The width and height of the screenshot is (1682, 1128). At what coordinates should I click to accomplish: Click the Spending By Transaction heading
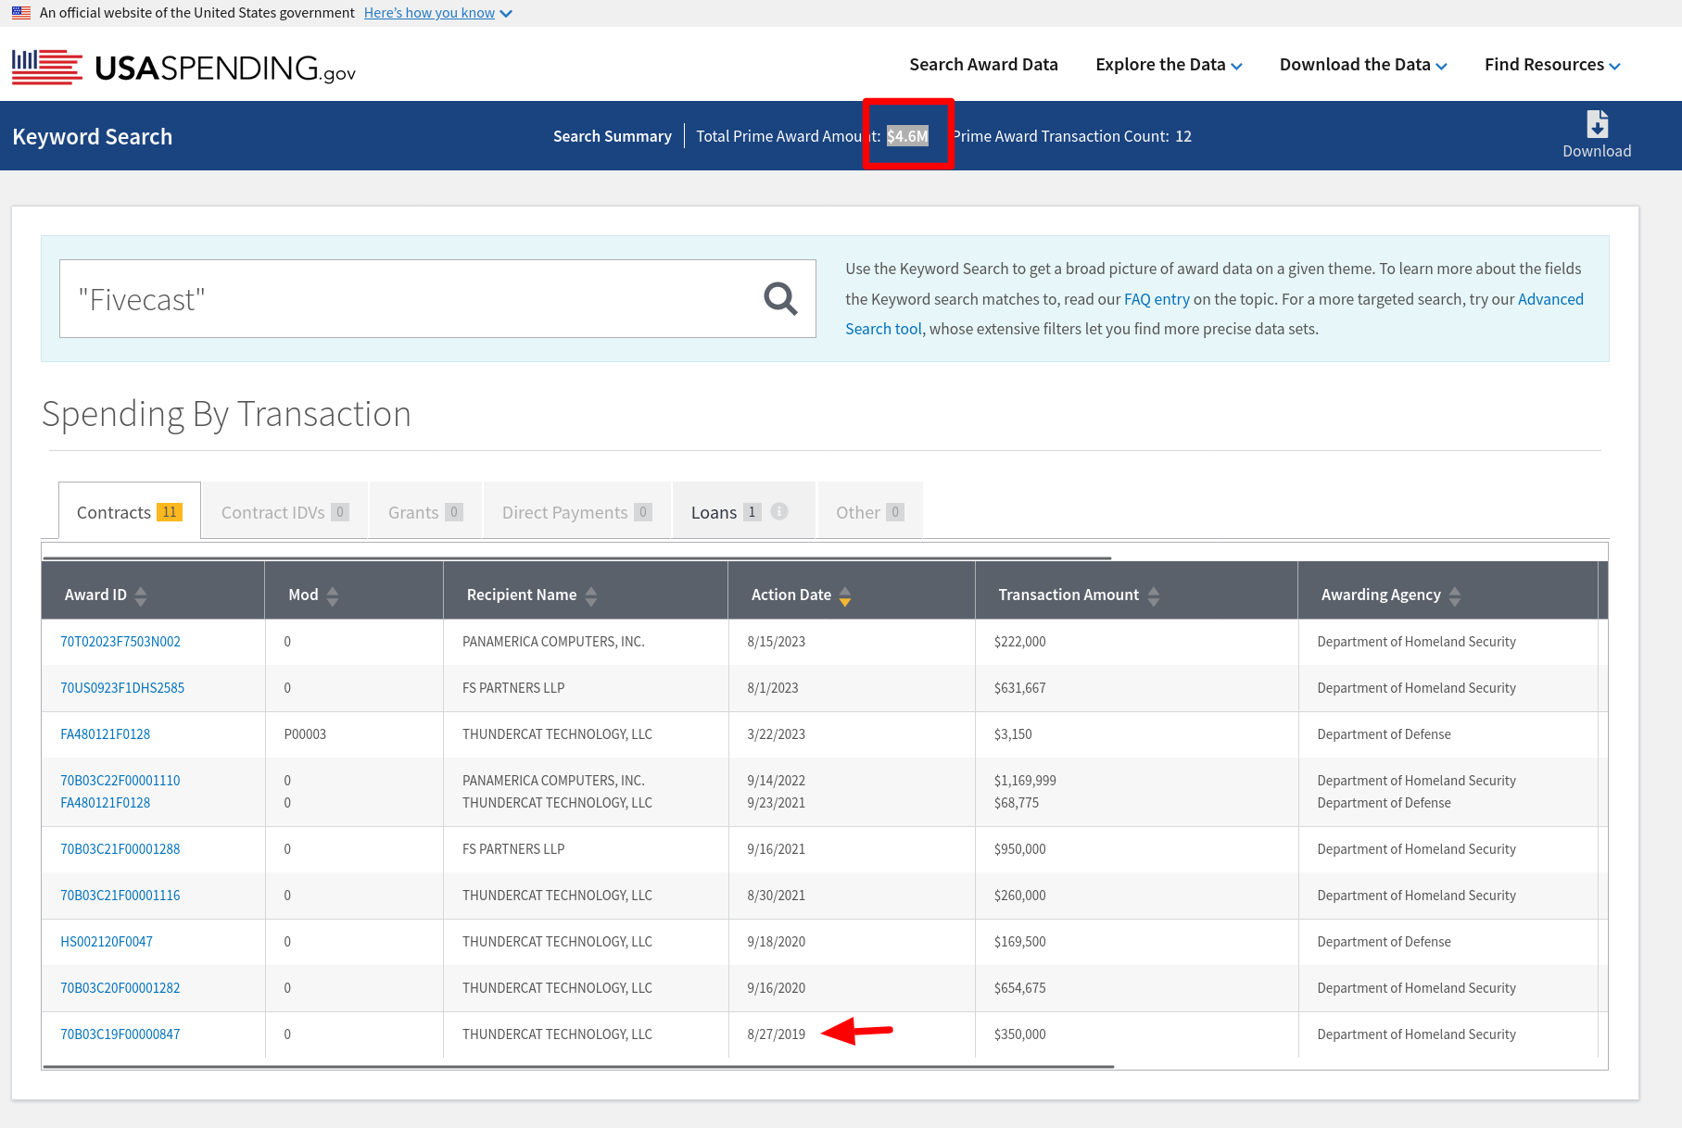click(x=226, y=414)
